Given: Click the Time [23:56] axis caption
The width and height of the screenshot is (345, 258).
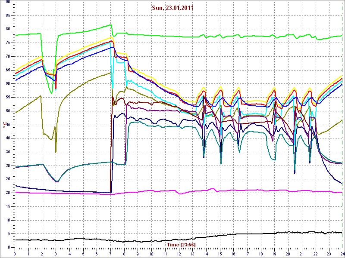Looking at the screenshot, I should click(181, 244).
